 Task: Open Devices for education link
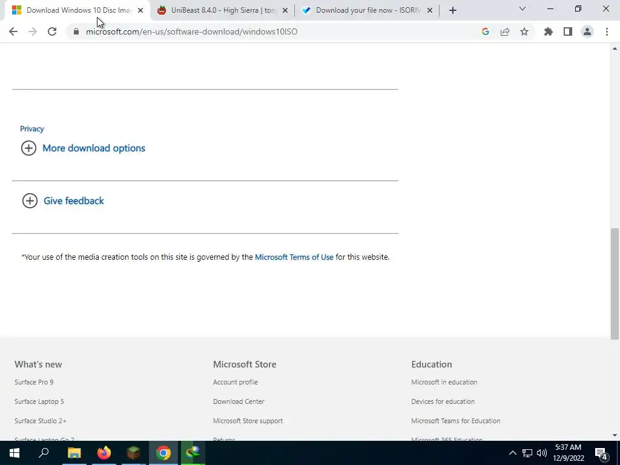point(443,402)
